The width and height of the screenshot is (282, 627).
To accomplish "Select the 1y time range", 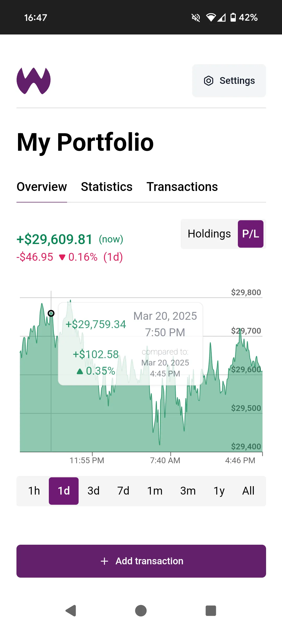I will point(219,491).
